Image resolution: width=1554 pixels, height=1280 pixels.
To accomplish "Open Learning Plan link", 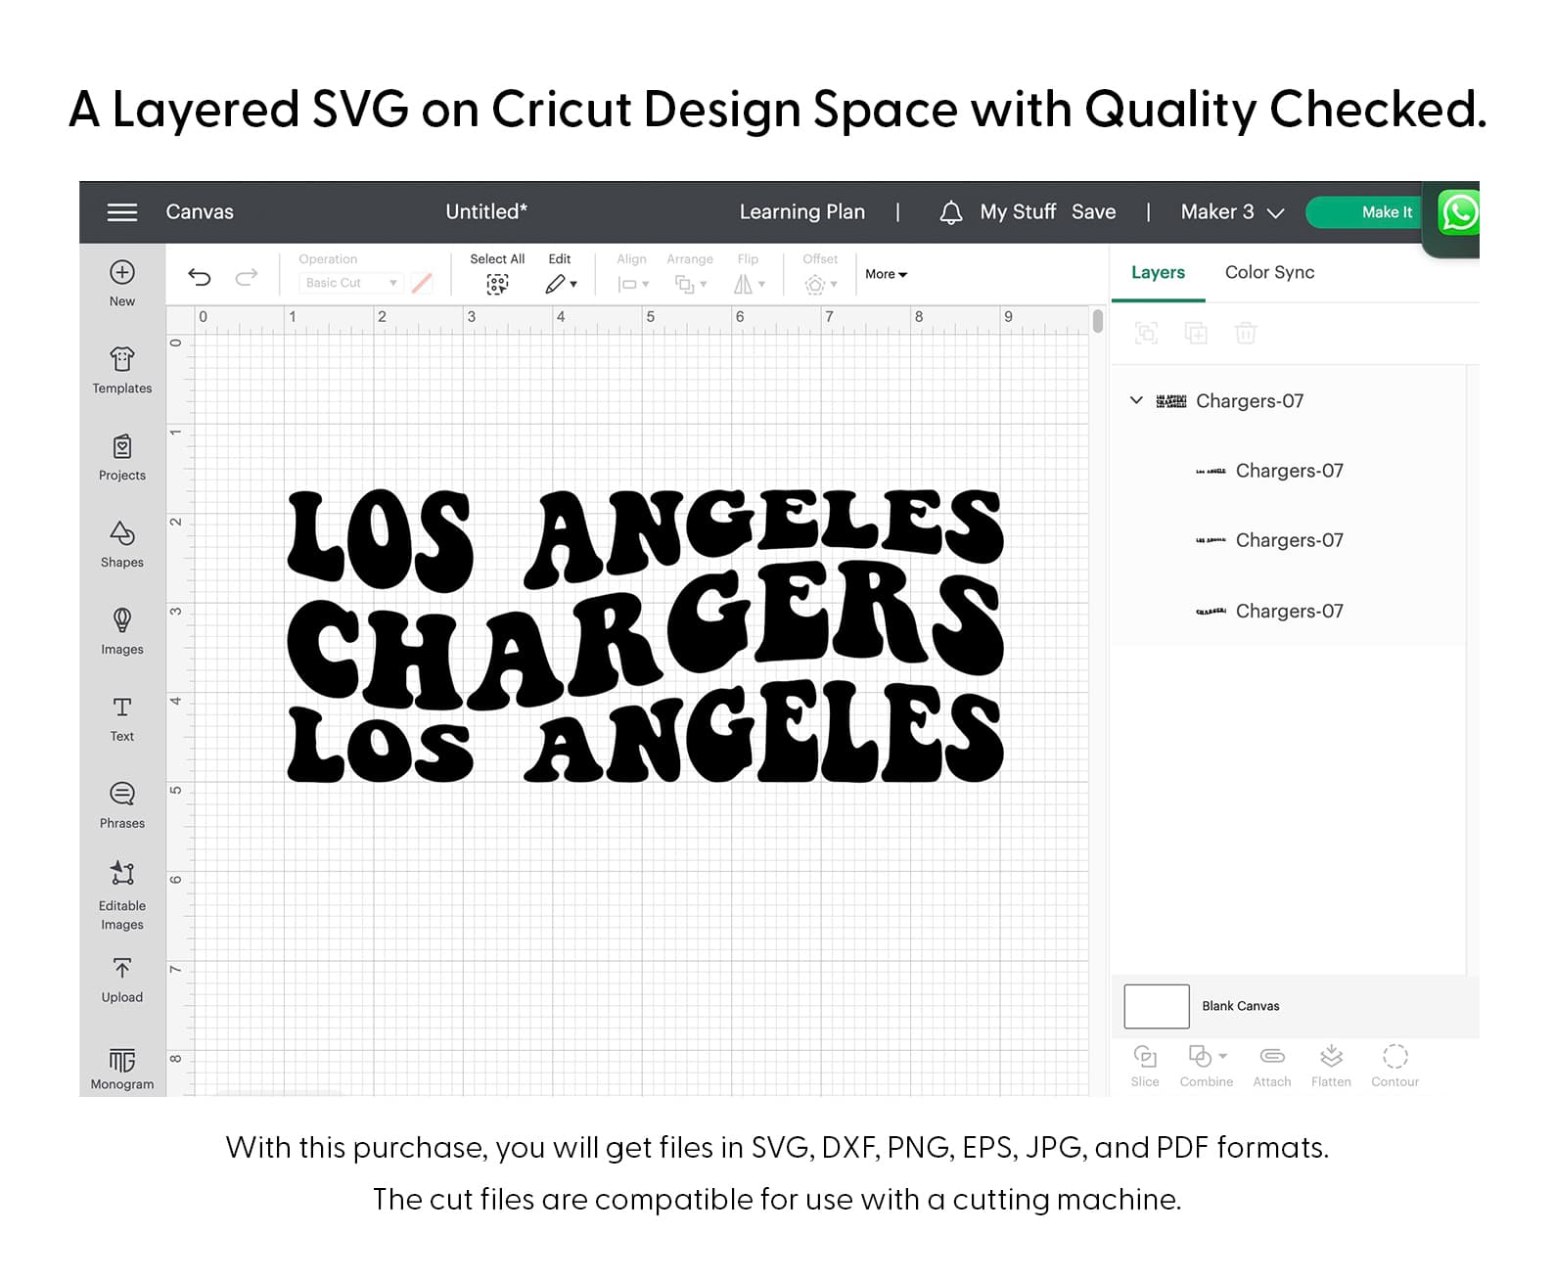I will coord(801,212).
